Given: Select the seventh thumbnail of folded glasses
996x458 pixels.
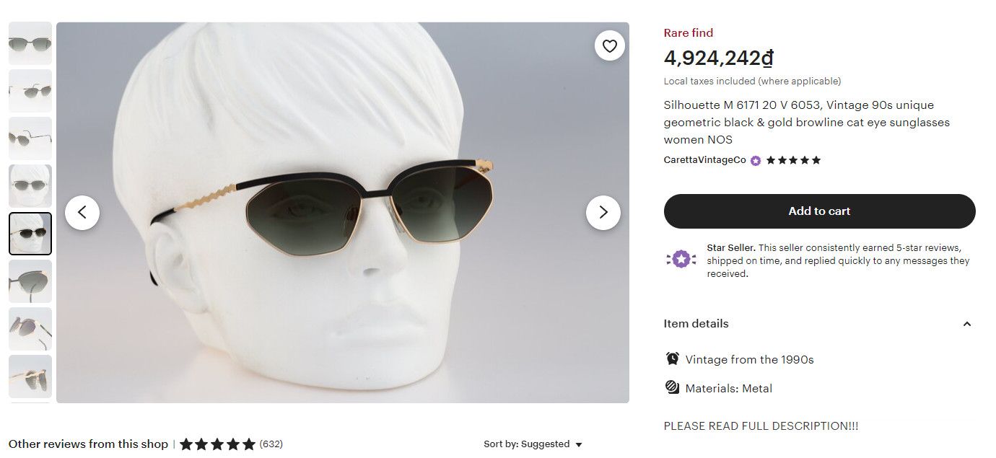Looking at the screenshot, I should [x=30, y=329].
